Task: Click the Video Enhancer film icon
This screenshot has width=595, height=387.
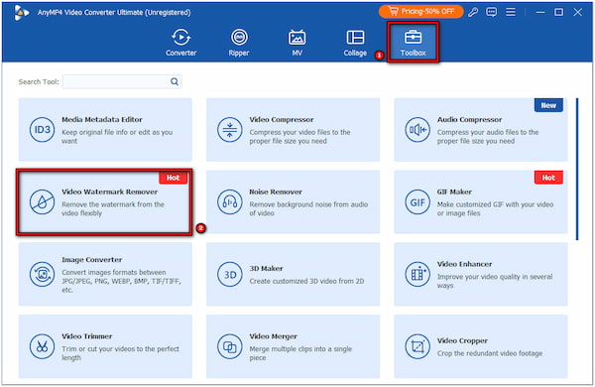Action: point(417,274)
